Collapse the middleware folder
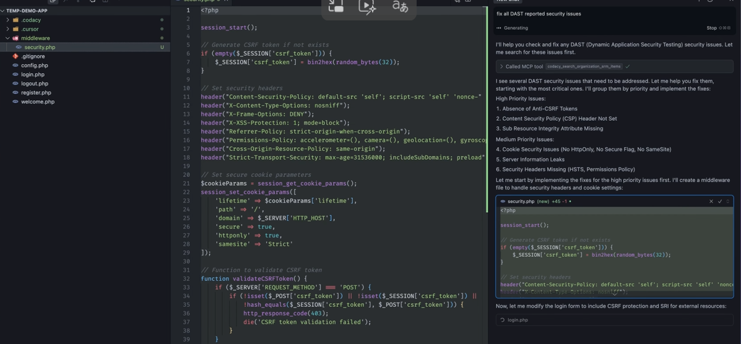Screen dimensions: 741x344 [x=7, y=38]
